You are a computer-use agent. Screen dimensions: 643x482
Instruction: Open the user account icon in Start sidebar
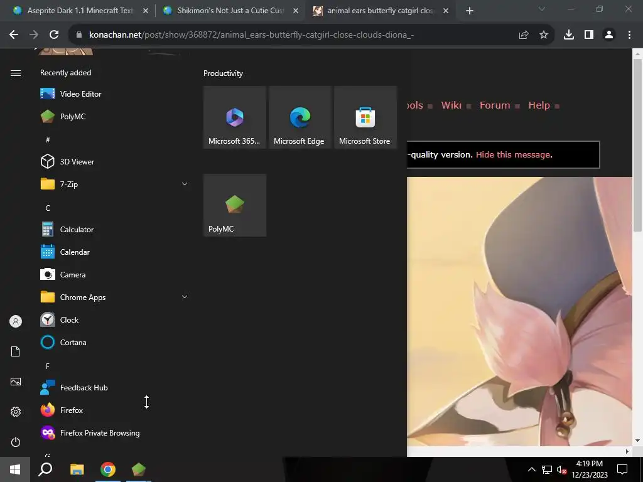[16, 321]
